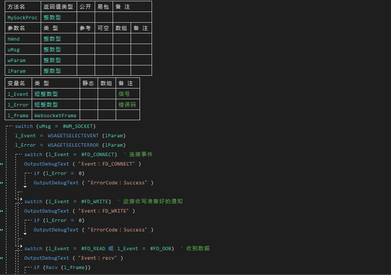Select the MySockProc method name cell
This screenshot has width=391, height=275.
point(22,18)
